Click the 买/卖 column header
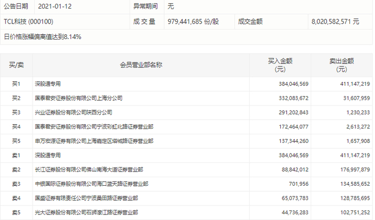375x220 pixels. [x=16, y=65]
